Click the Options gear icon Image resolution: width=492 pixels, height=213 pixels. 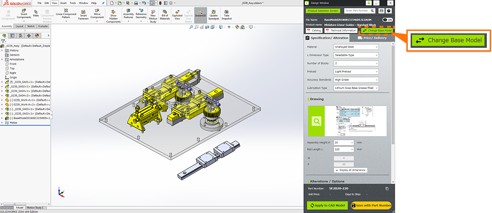[170, 3]
